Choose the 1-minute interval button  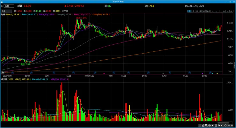[x=212, y=11]
